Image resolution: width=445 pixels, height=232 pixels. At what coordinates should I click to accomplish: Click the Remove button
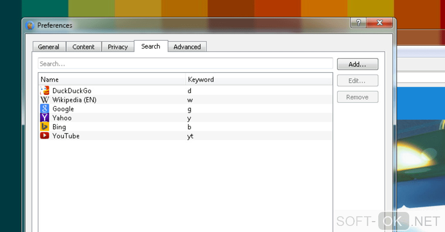point(357,97)
